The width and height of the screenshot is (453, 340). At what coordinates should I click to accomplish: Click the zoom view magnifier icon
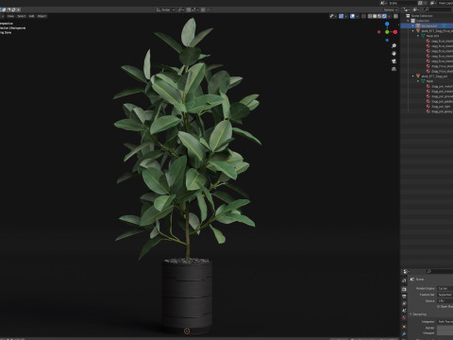394,45
